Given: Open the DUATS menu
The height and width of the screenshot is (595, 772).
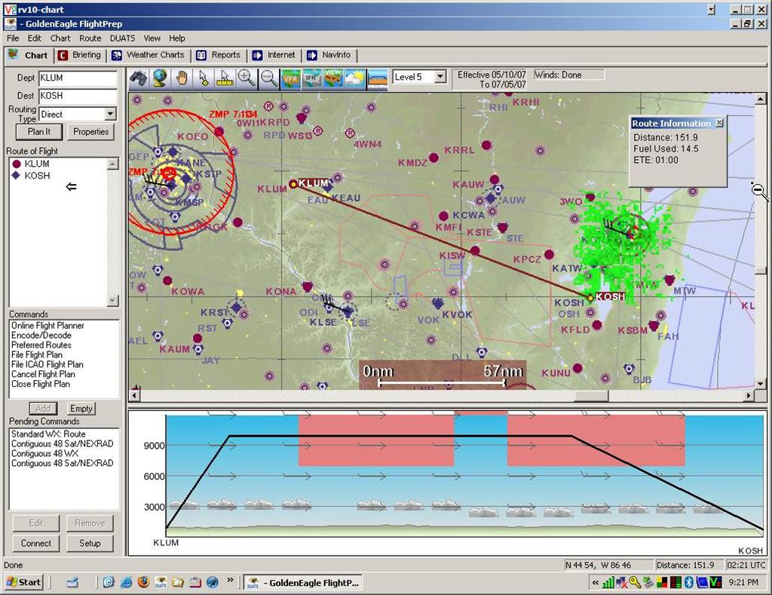Looking at the screenshot, I should coord(122,38).
